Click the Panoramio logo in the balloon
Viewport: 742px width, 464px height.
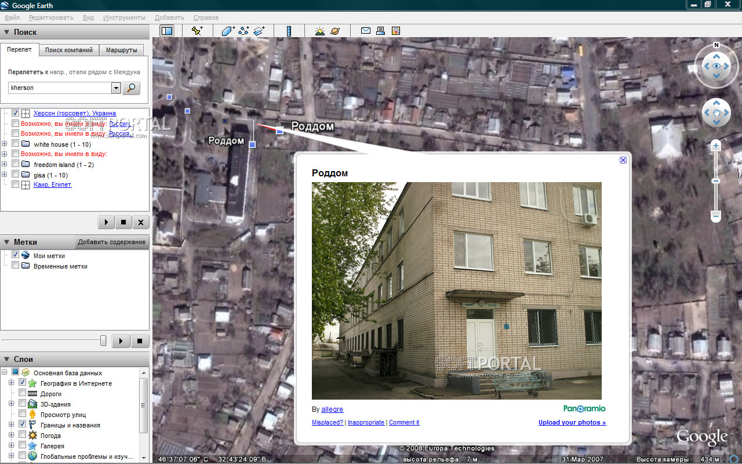click(x=584, y=408)
